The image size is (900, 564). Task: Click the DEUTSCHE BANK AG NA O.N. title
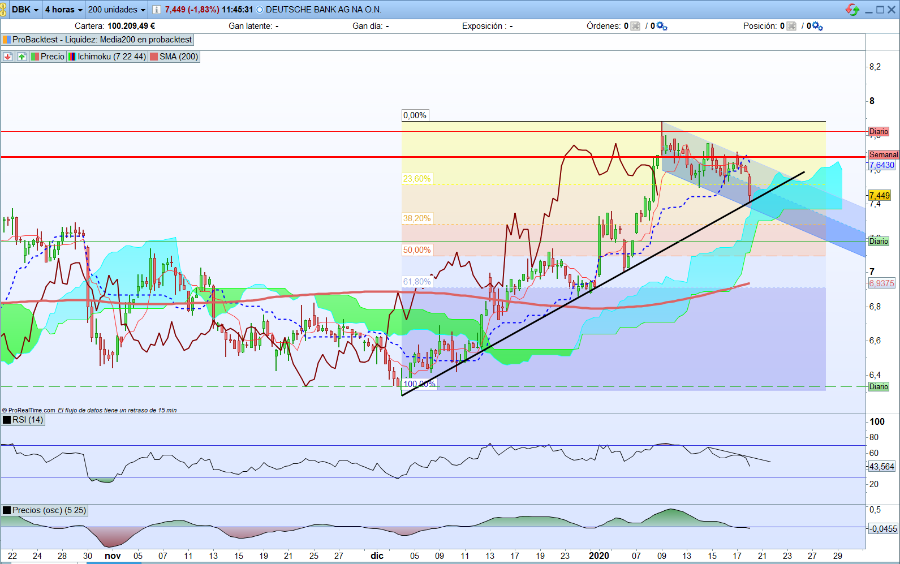pos(324,10)
